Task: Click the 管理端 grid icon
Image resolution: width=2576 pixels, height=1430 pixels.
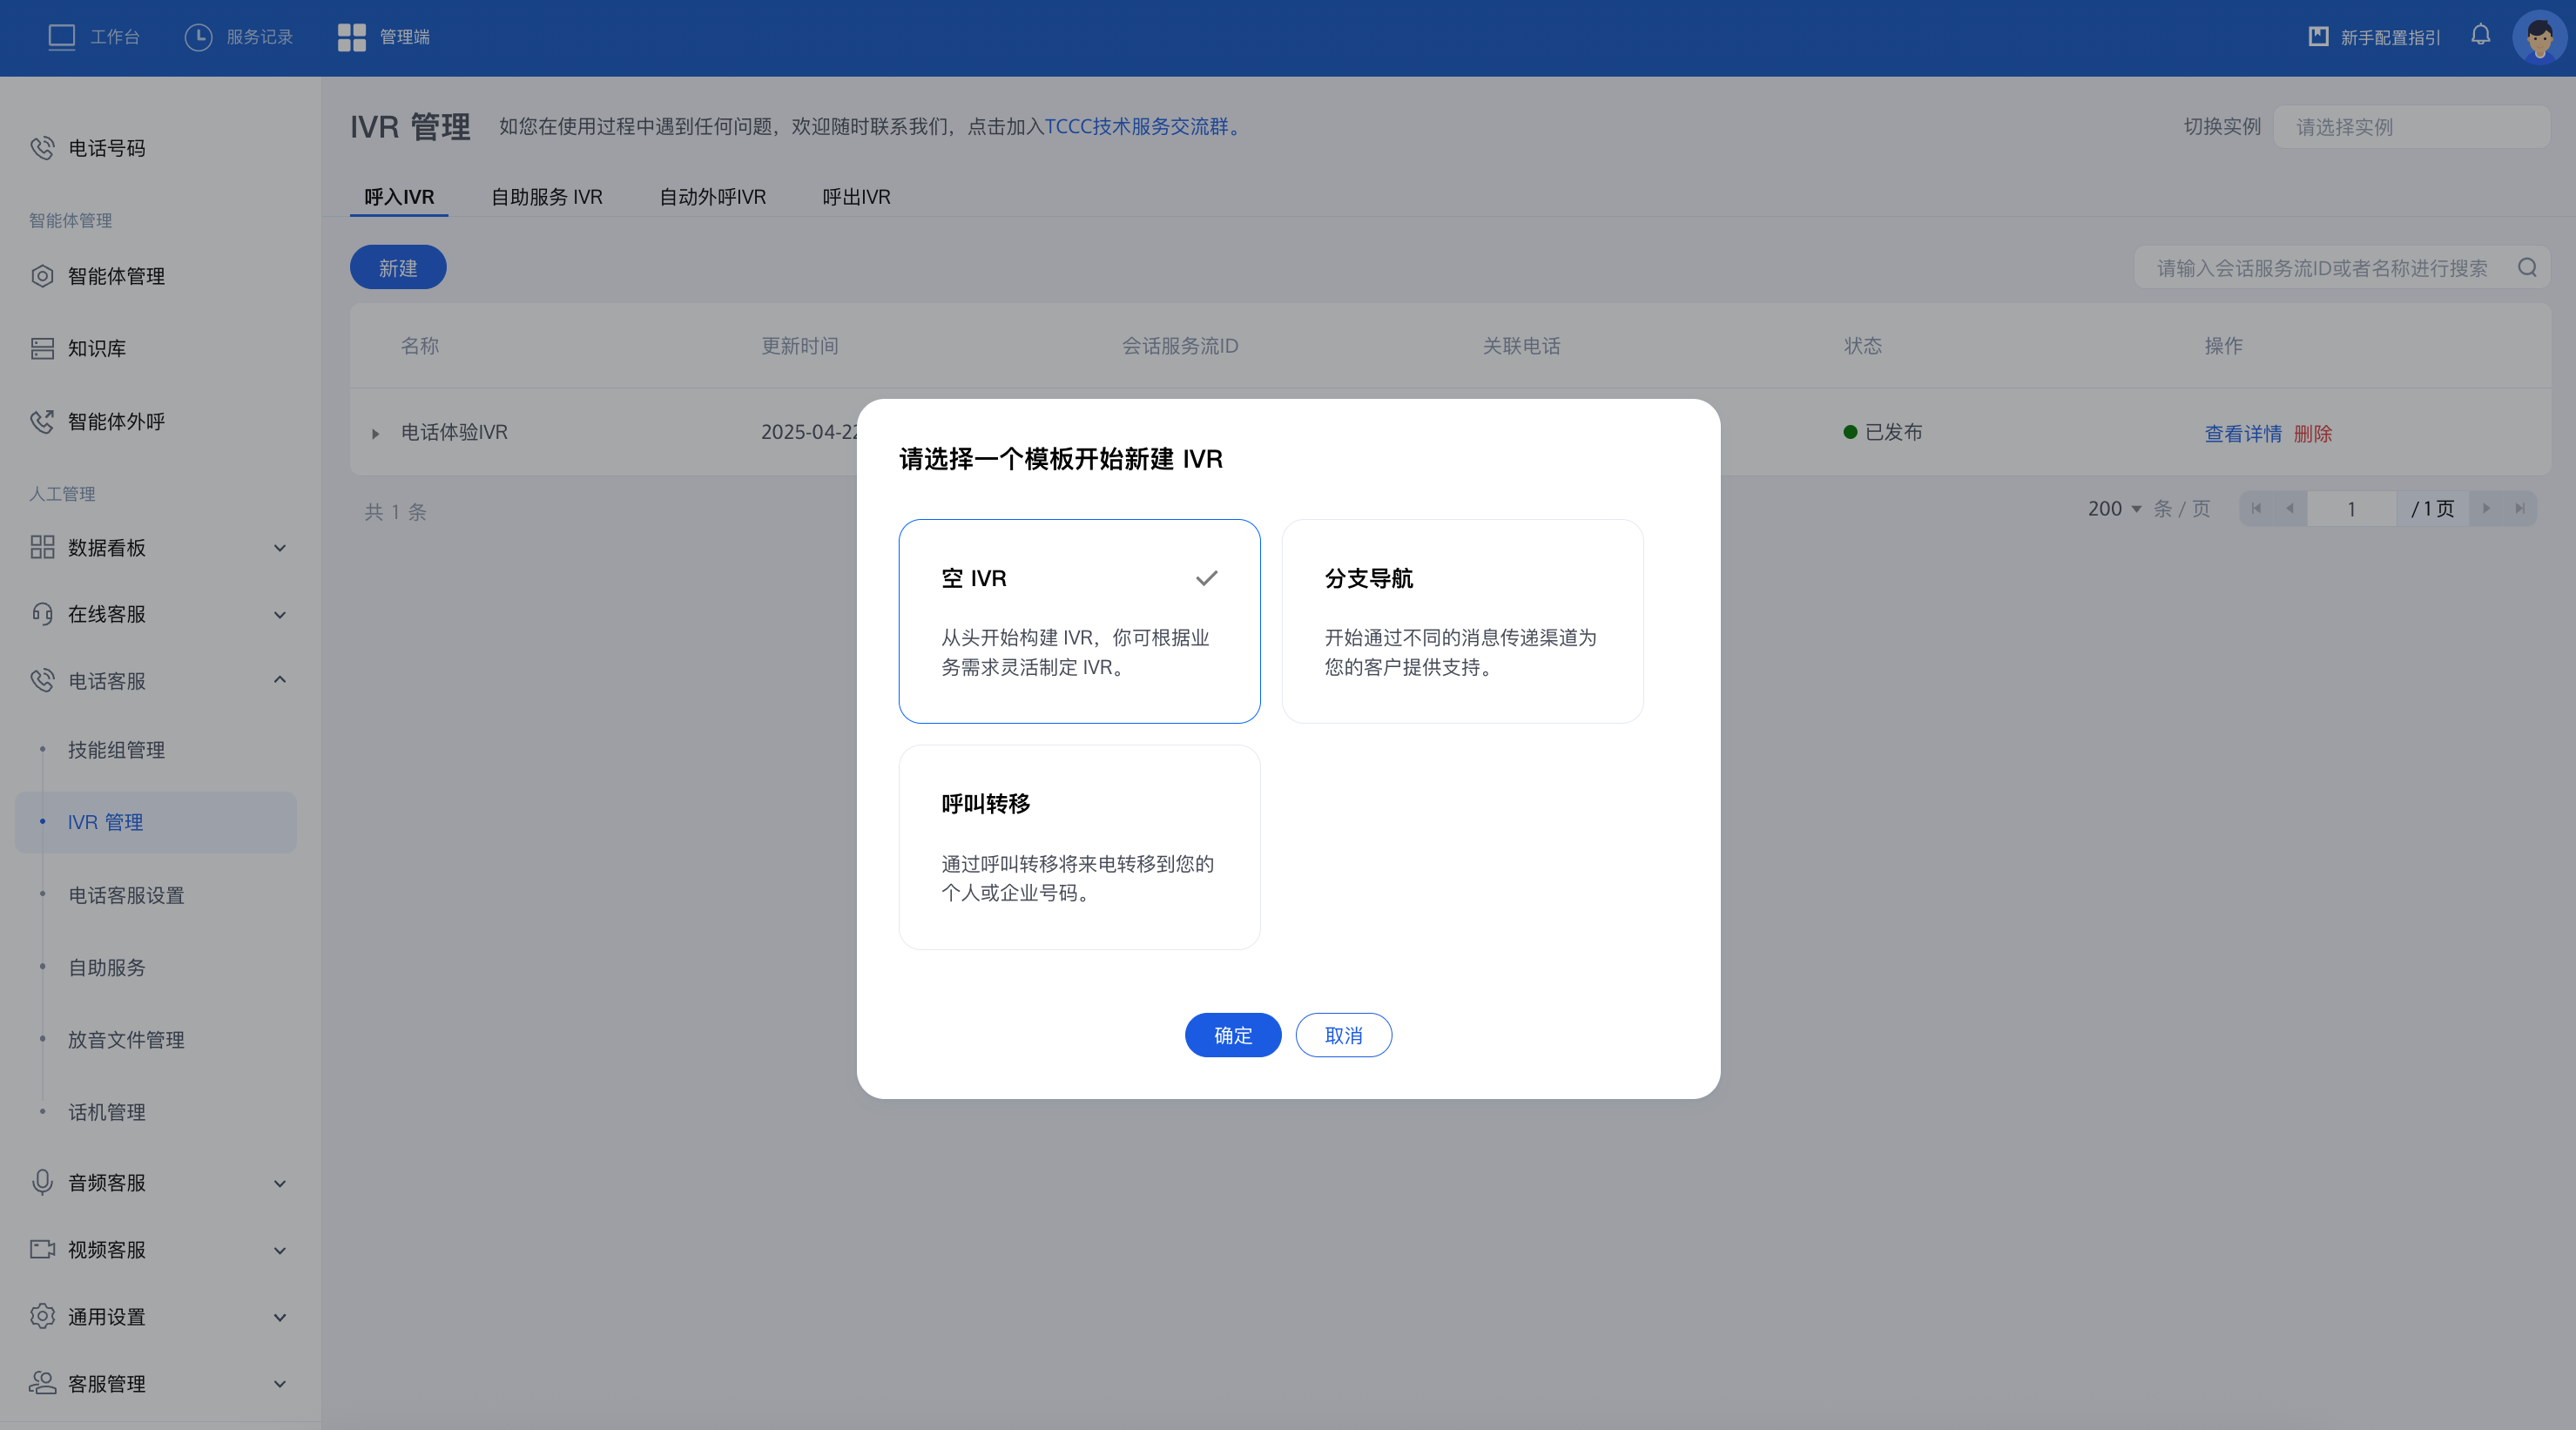Action: tap(351, 37)
